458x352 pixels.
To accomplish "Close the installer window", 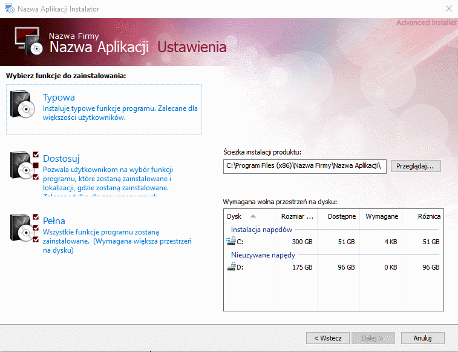I will coord(448,9).
